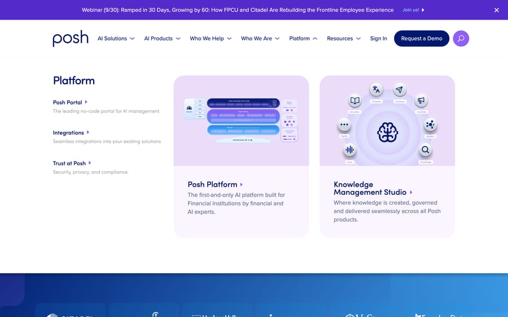This screenshot has height=317, width=508.
Task: Open the Integrations link
Action: (68, 133)
